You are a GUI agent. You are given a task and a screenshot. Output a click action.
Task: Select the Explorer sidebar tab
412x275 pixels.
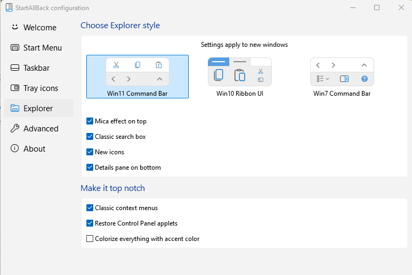(38, 108)
